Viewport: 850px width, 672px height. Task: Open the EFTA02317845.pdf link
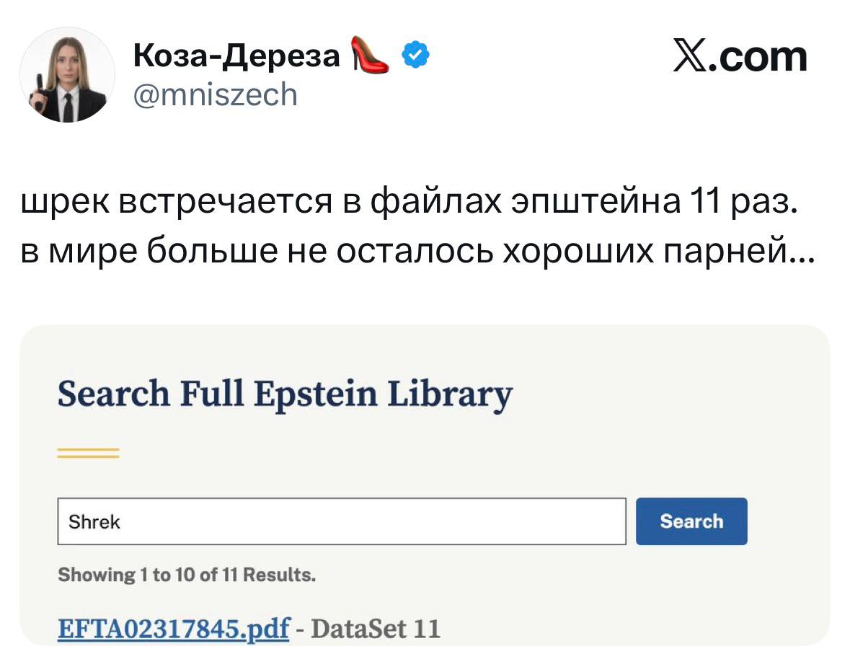click(173, 629)
